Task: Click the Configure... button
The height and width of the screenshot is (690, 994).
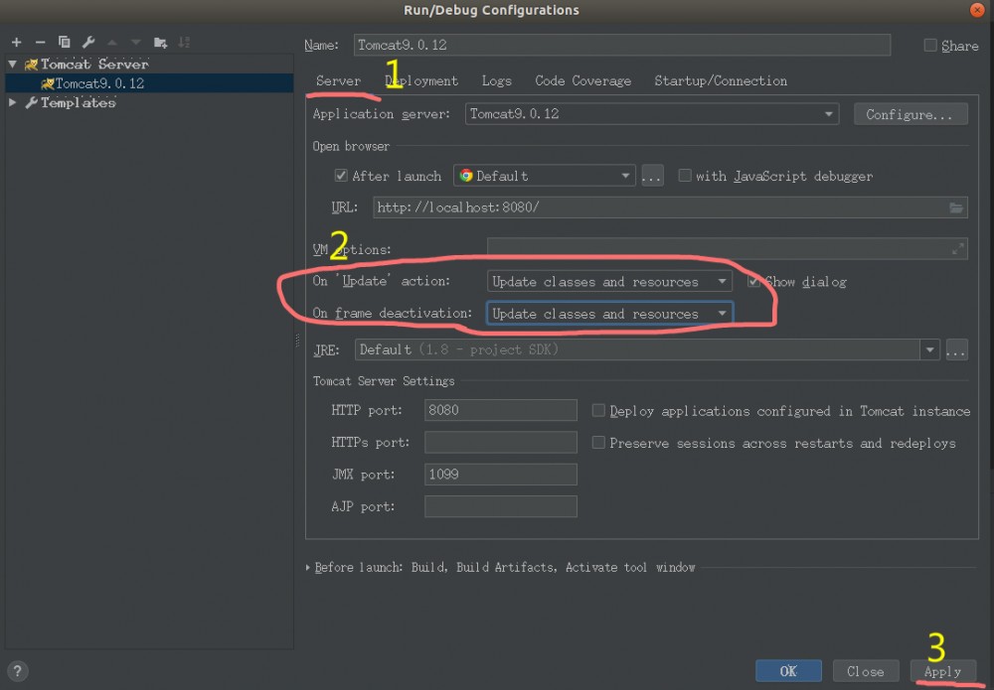Action: point(910,114)
